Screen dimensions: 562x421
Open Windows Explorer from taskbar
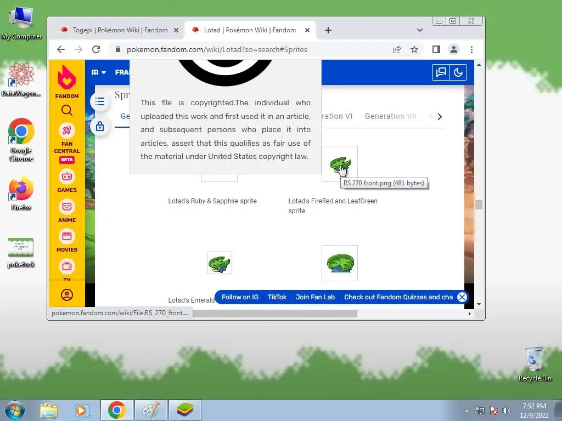[x=49, y=410]
